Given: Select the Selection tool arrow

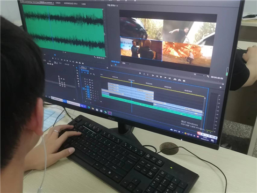Looking at the screenshot, I should 77,68.
